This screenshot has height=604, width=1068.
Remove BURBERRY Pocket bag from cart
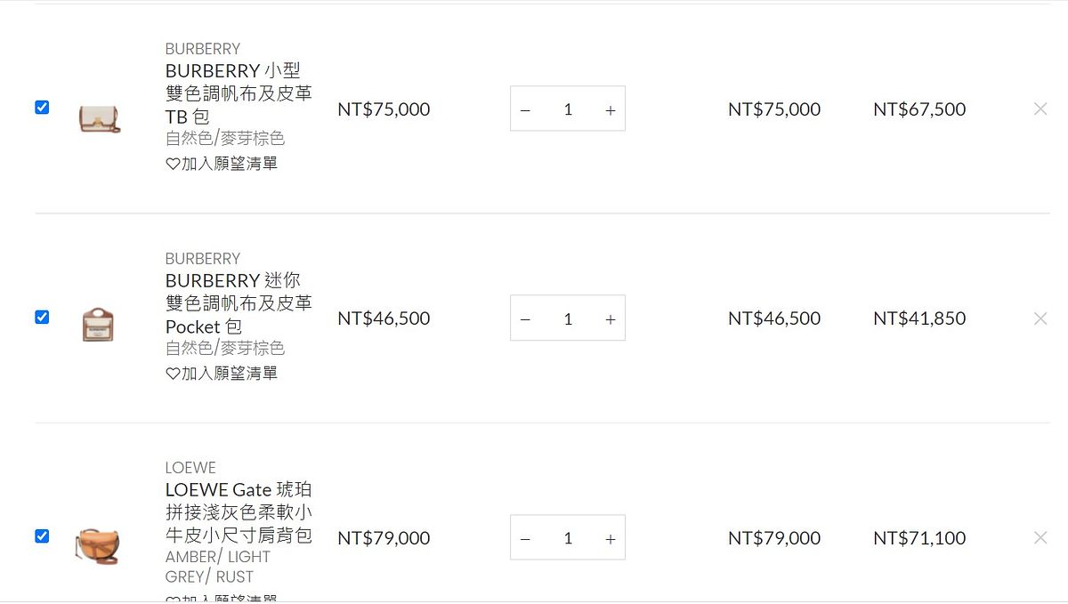coord(1040,318)
